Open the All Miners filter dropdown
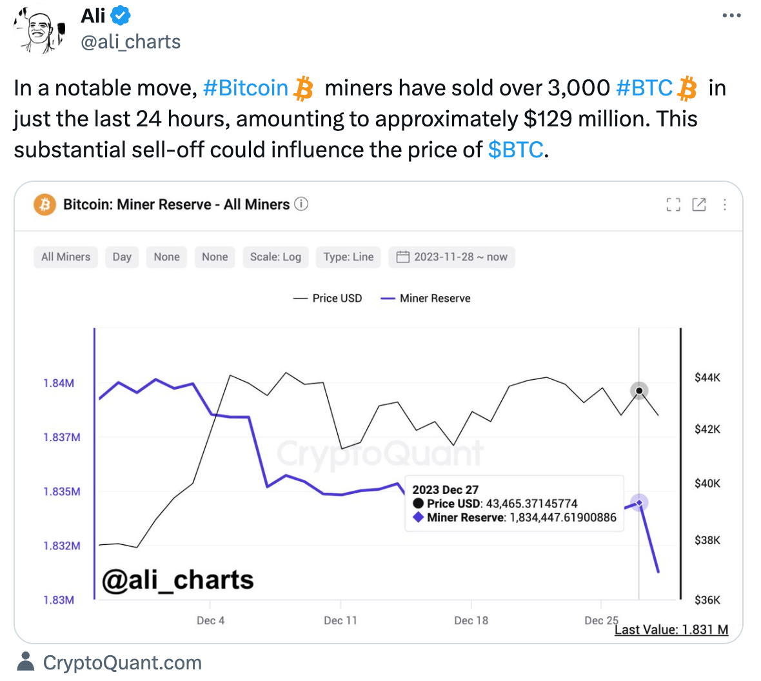Image resolution: width=761 pixels, height=681 pixels. pyautogui.click(x=65, y=257)
